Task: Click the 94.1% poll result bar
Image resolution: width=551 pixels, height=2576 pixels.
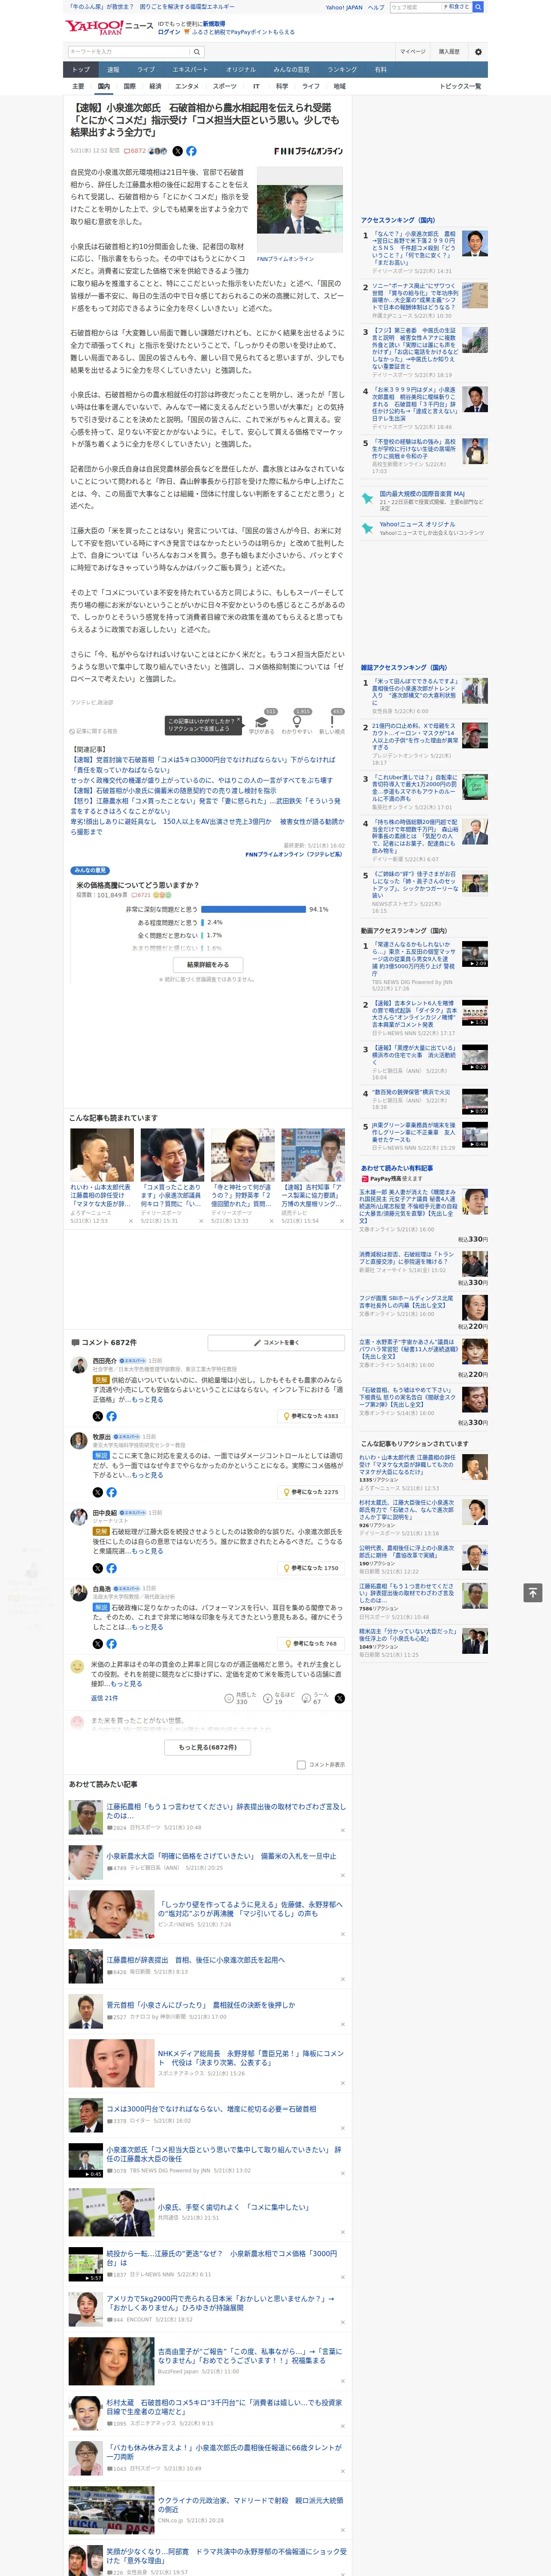Action: (x=254, y=909)
